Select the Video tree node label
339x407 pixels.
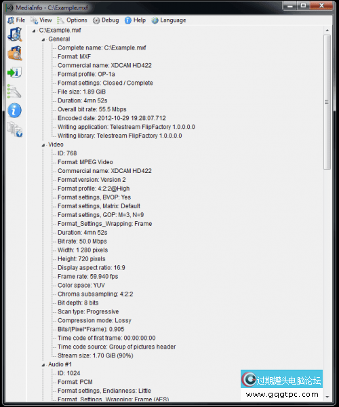(56, 144)
